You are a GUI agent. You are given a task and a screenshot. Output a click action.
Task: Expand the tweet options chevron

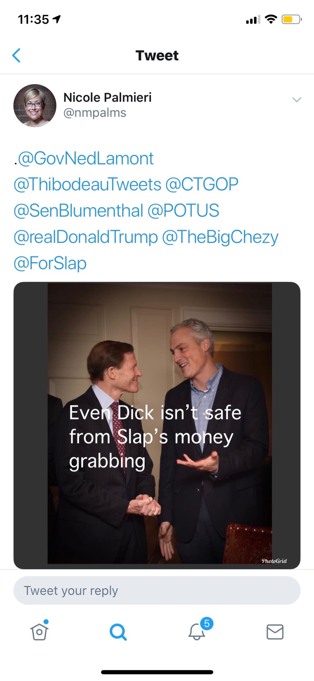click(x=297, y=100)
